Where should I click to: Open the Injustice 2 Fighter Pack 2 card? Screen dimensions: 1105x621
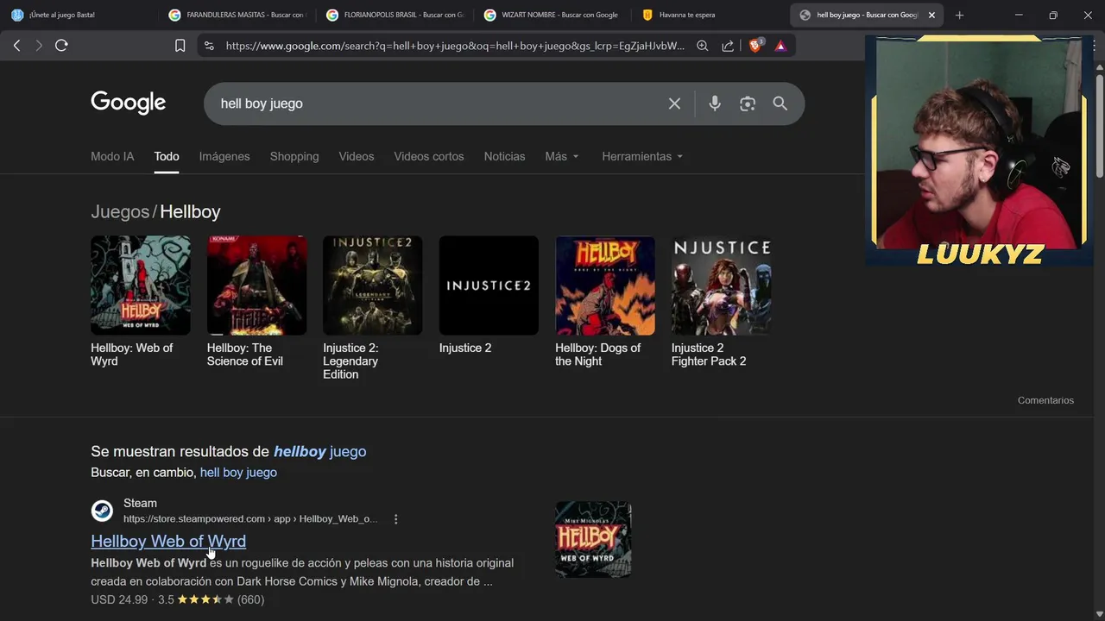(x=721, y=302)
